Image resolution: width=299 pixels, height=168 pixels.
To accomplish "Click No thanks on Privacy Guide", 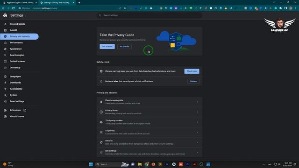I will [x=124, y=47].
